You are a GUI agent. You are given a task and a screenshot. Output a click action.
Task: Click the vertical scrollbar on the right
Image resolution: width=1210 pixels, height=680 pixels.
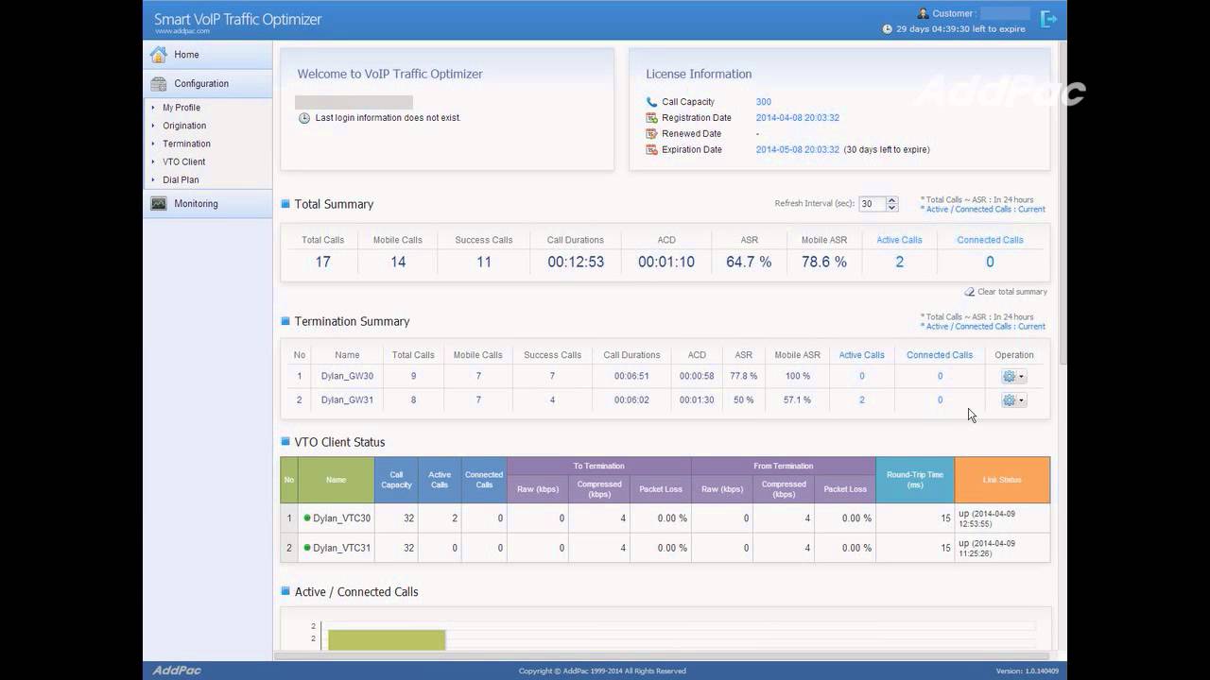pyautogui.click(x=1063, y=203)
